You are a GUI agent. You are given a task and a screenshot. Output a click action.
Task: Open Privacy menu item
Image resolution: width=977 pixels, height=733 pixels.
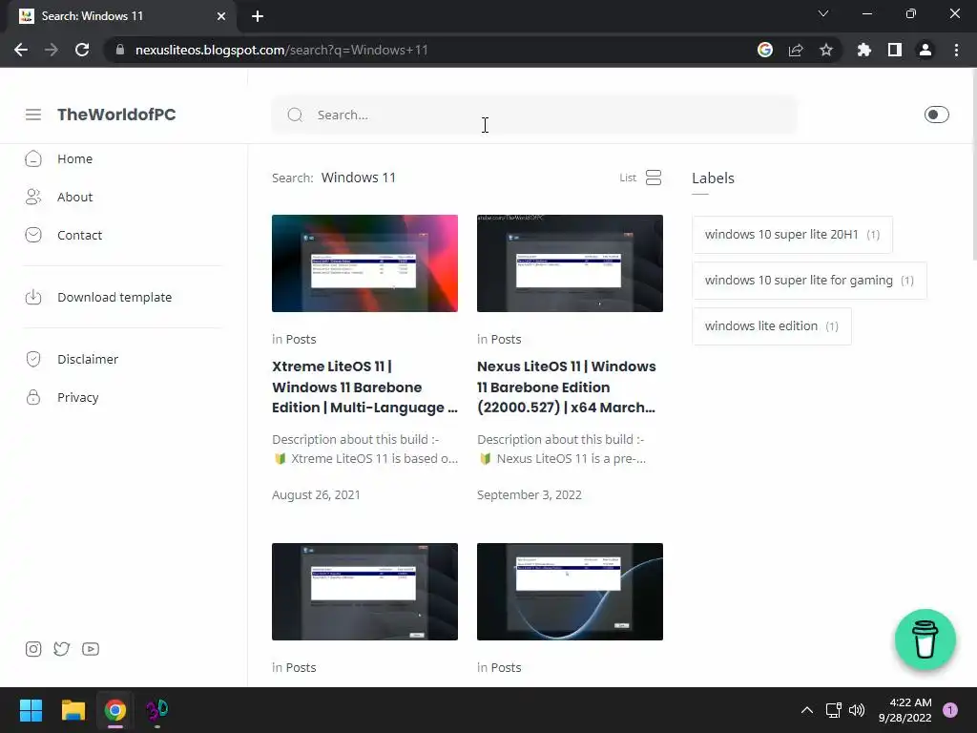78,397
